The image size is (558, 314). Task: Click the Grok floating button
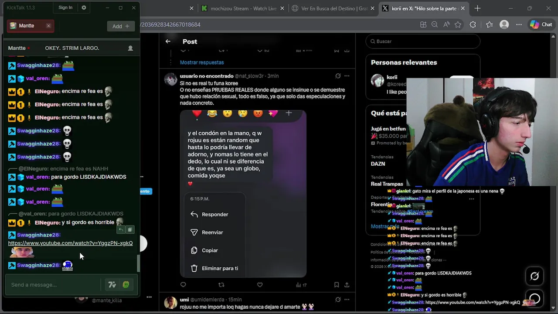coord(534,276)
